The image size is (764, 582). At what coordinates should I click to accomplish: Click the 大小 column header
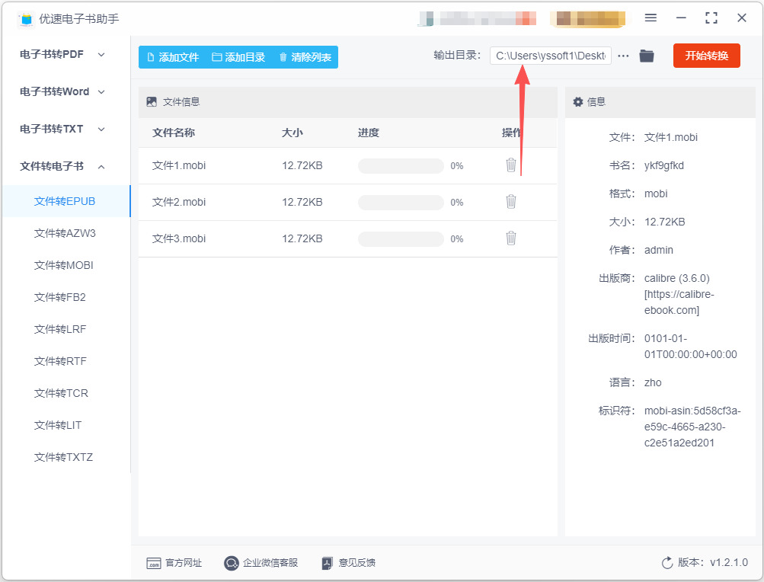pyautogui.click(x=292, y=133)
